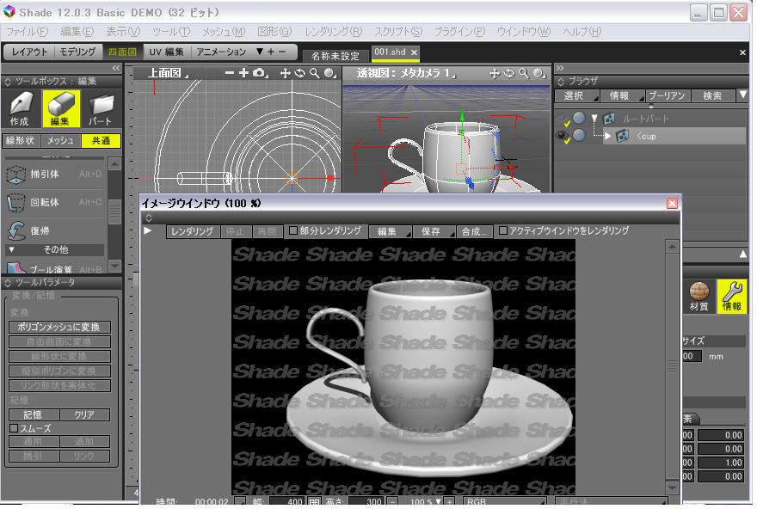Select the 名称未設定 document tab
Screen dimensions: 757x509
pos(335,56)
